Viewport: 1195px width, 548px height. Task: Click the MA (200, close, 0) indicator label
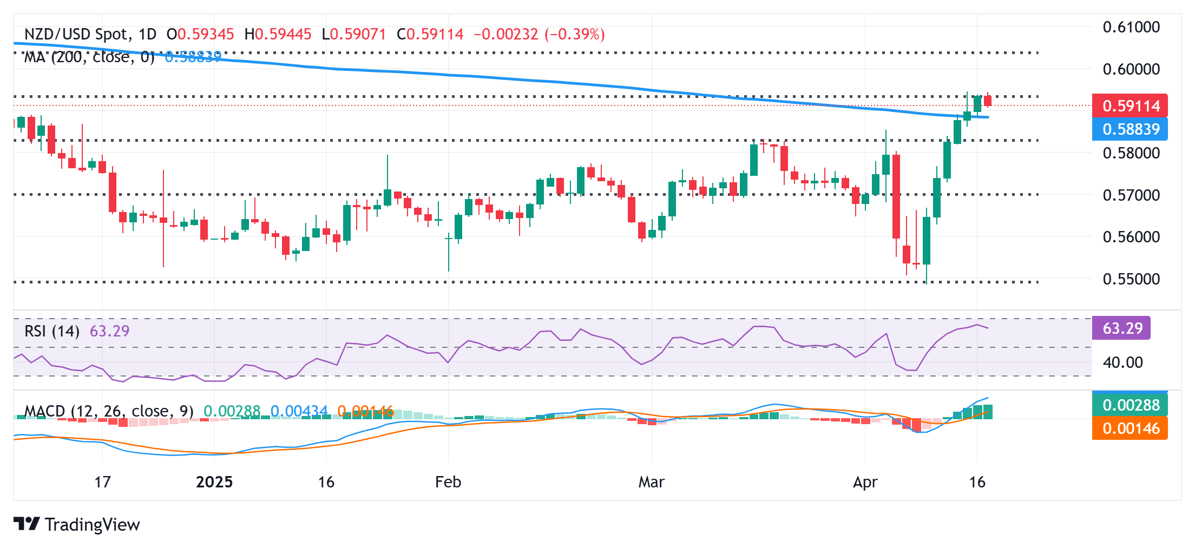coord(89,57)
